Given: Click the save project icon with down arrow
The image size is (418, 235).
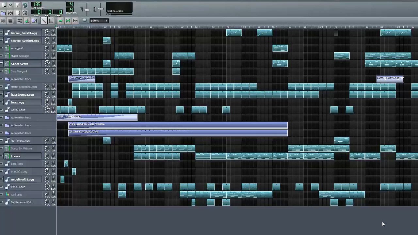Looking at the screenshot, I should click(10, 5).
